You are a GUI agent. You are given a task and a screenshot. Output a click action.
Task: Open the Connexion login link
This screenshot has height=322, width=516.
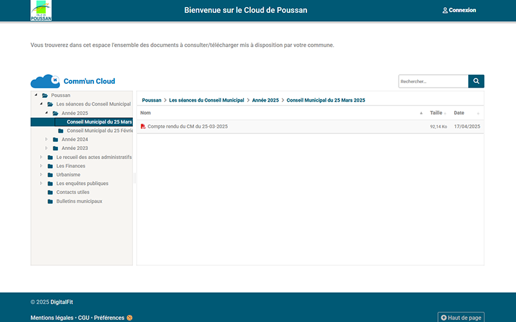[459, 10]
